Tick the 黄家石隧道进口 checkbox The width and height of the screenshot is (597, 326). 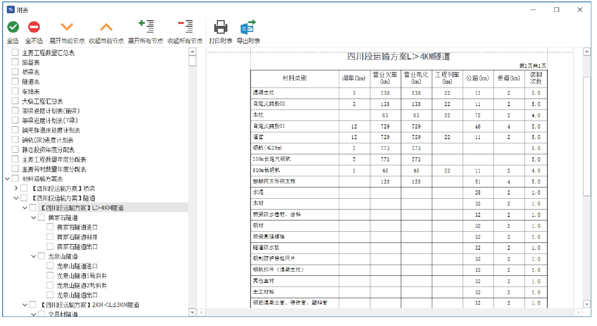coord(50,227)
